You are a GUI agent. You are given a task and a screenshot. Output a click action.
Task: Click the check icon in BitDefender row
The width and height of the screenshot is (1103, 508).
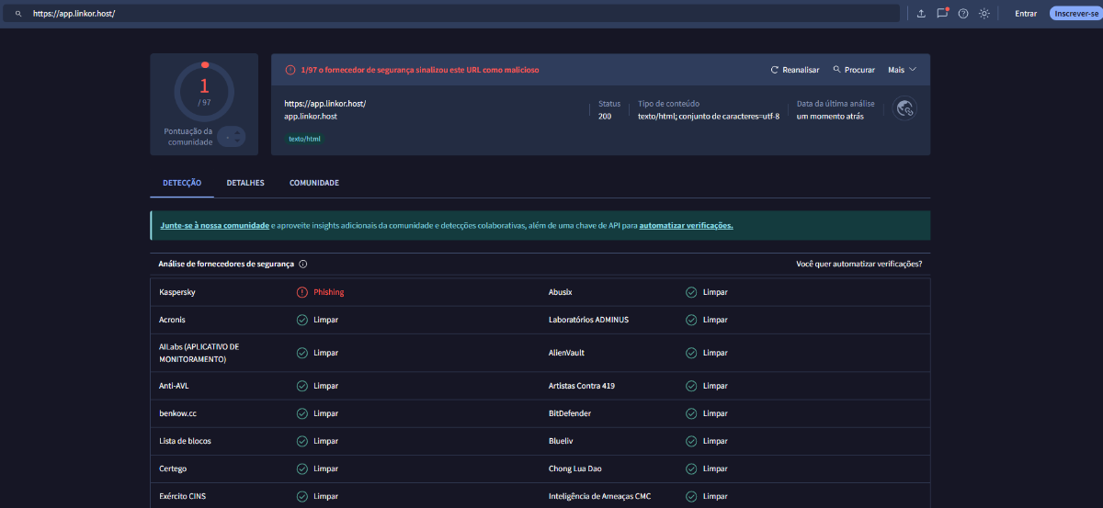coord(691,413)
